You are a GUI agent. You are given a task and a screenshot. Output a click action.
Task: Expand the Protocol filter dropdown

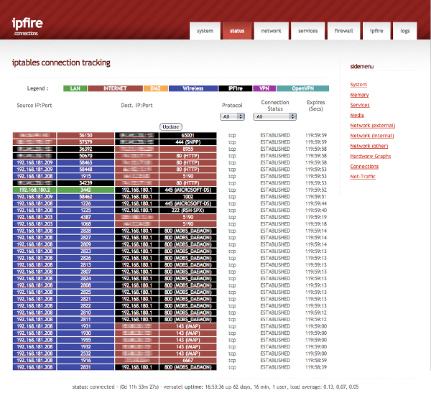(229, 116)
